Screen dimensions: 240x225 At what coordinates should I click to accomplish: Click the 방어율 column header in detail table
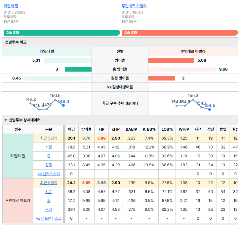(x=86, y=129)
